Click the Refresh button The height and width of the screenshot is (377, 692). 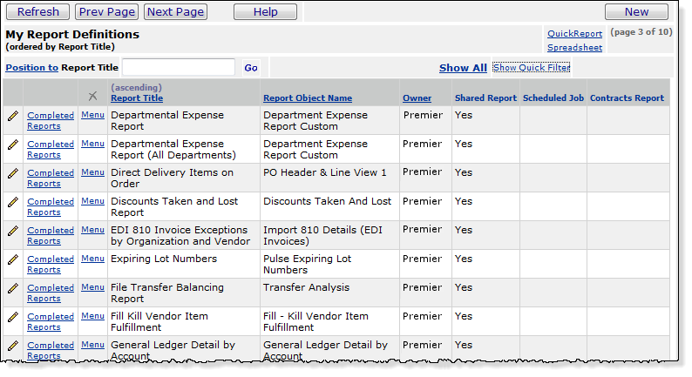(37, 11)
